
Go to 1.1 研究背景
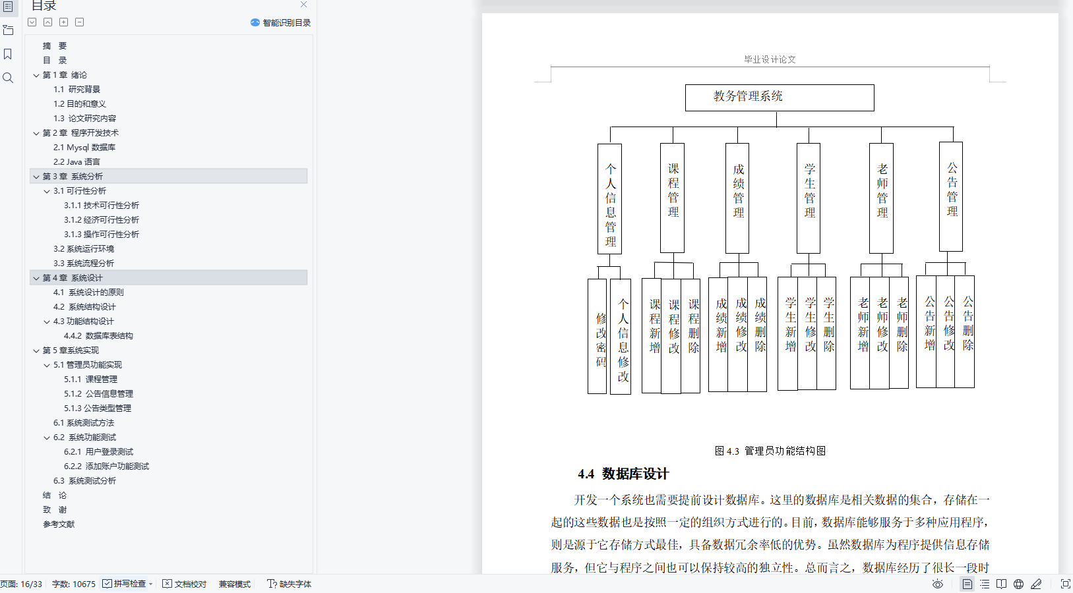(x=77, y=90)
